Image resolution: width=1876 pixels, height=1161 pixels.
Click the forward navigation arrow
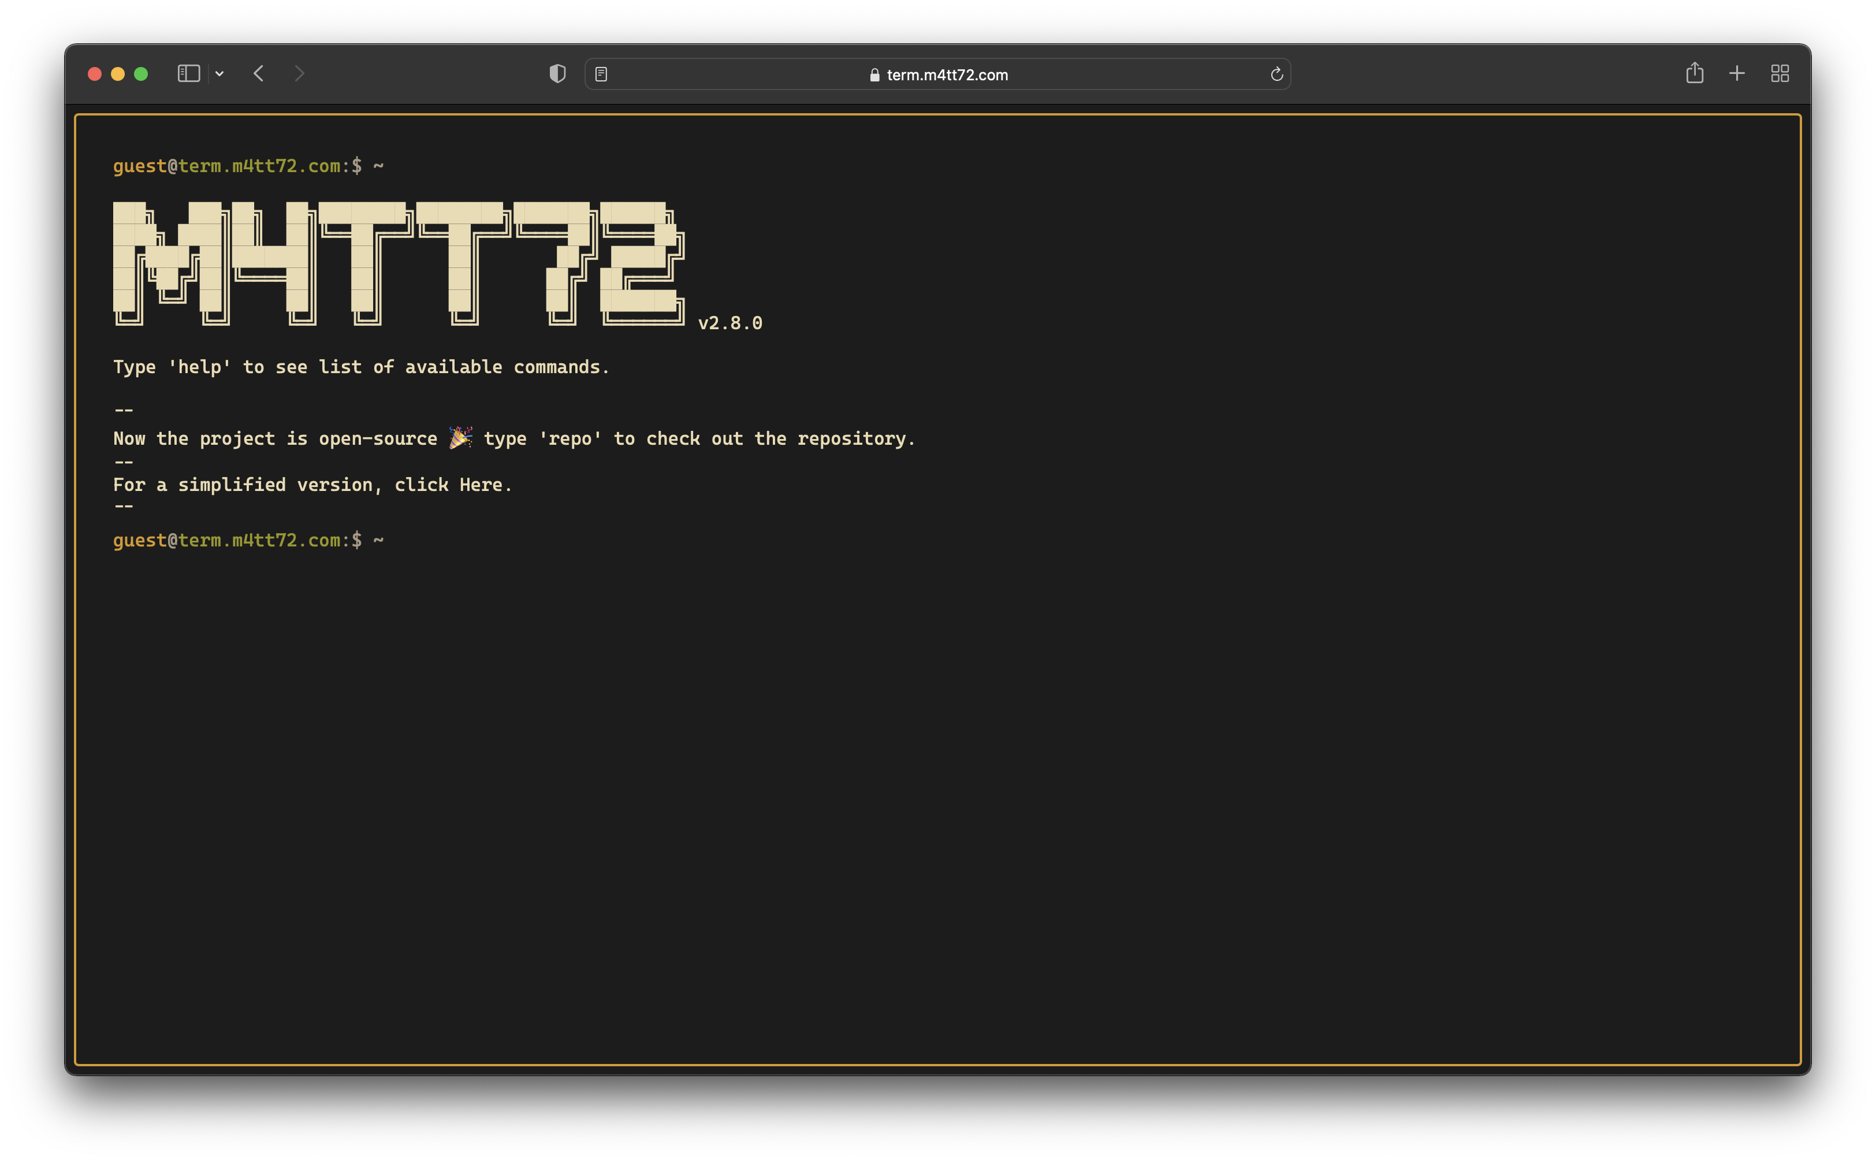pyautogui.click(x=299, y=73)
